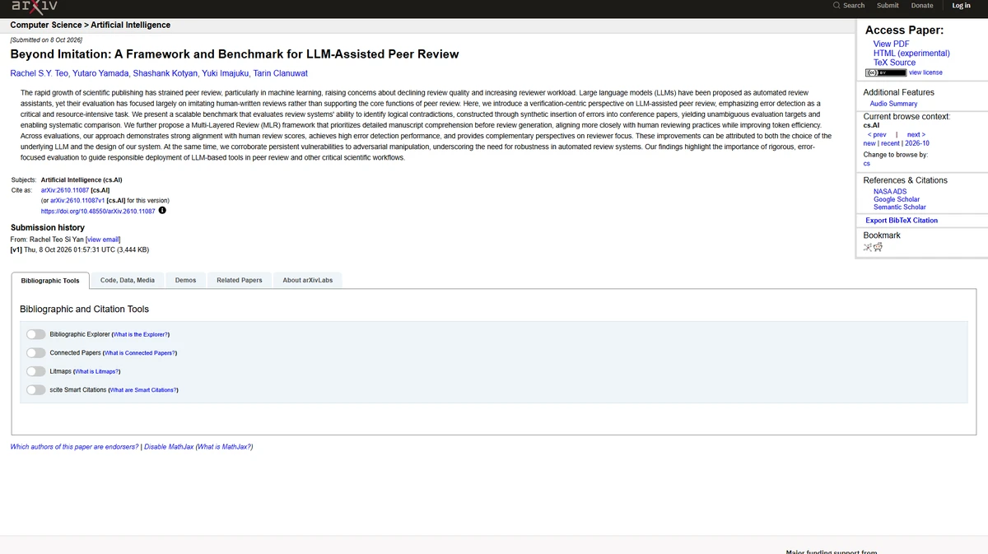The height and width of the screenshot is (554, 988).
Task: Open the Donate link in header
Action: [922, 6]
